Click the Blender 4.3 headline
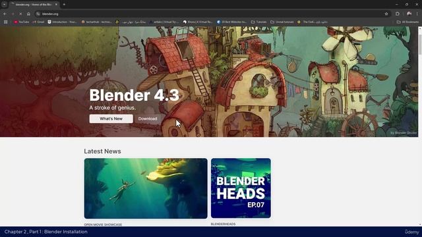The width and height of the screenshot is (422, 237). (134, 95)
